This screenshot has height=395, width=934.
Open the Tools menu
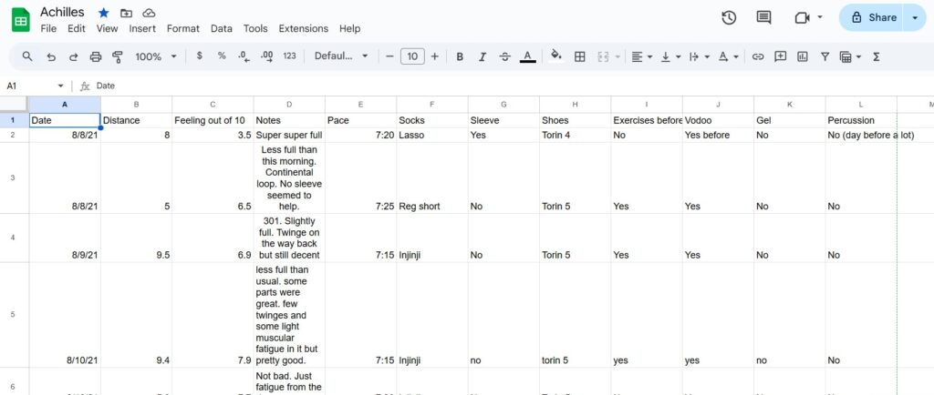click(255, 28)
